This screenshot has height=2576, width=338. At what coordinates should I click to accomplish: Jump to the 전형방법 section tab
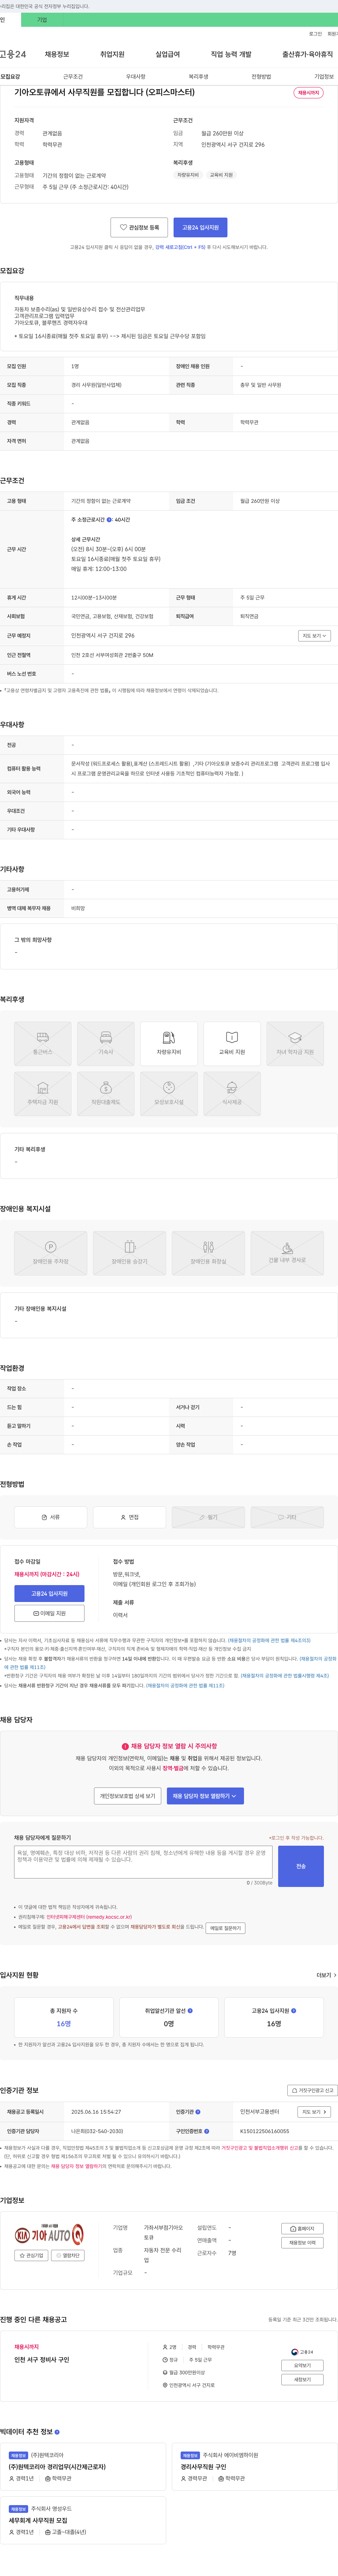point(261,77)
